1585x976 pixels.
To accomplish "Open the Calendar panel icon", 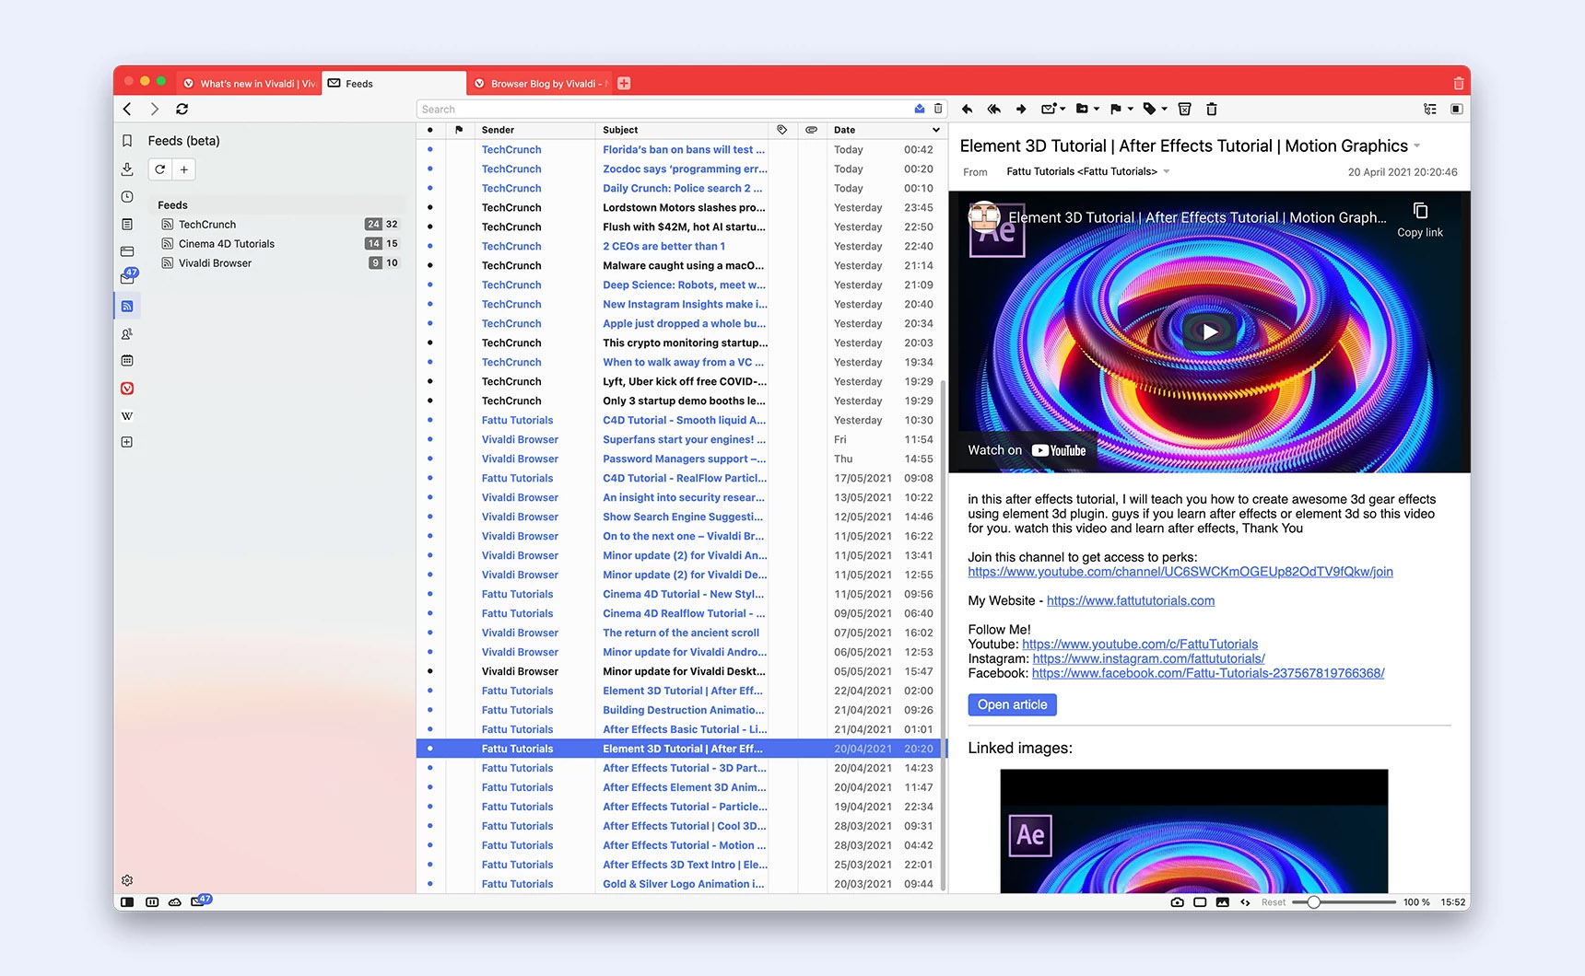I will pyautogui.click(x=127, y=361).
